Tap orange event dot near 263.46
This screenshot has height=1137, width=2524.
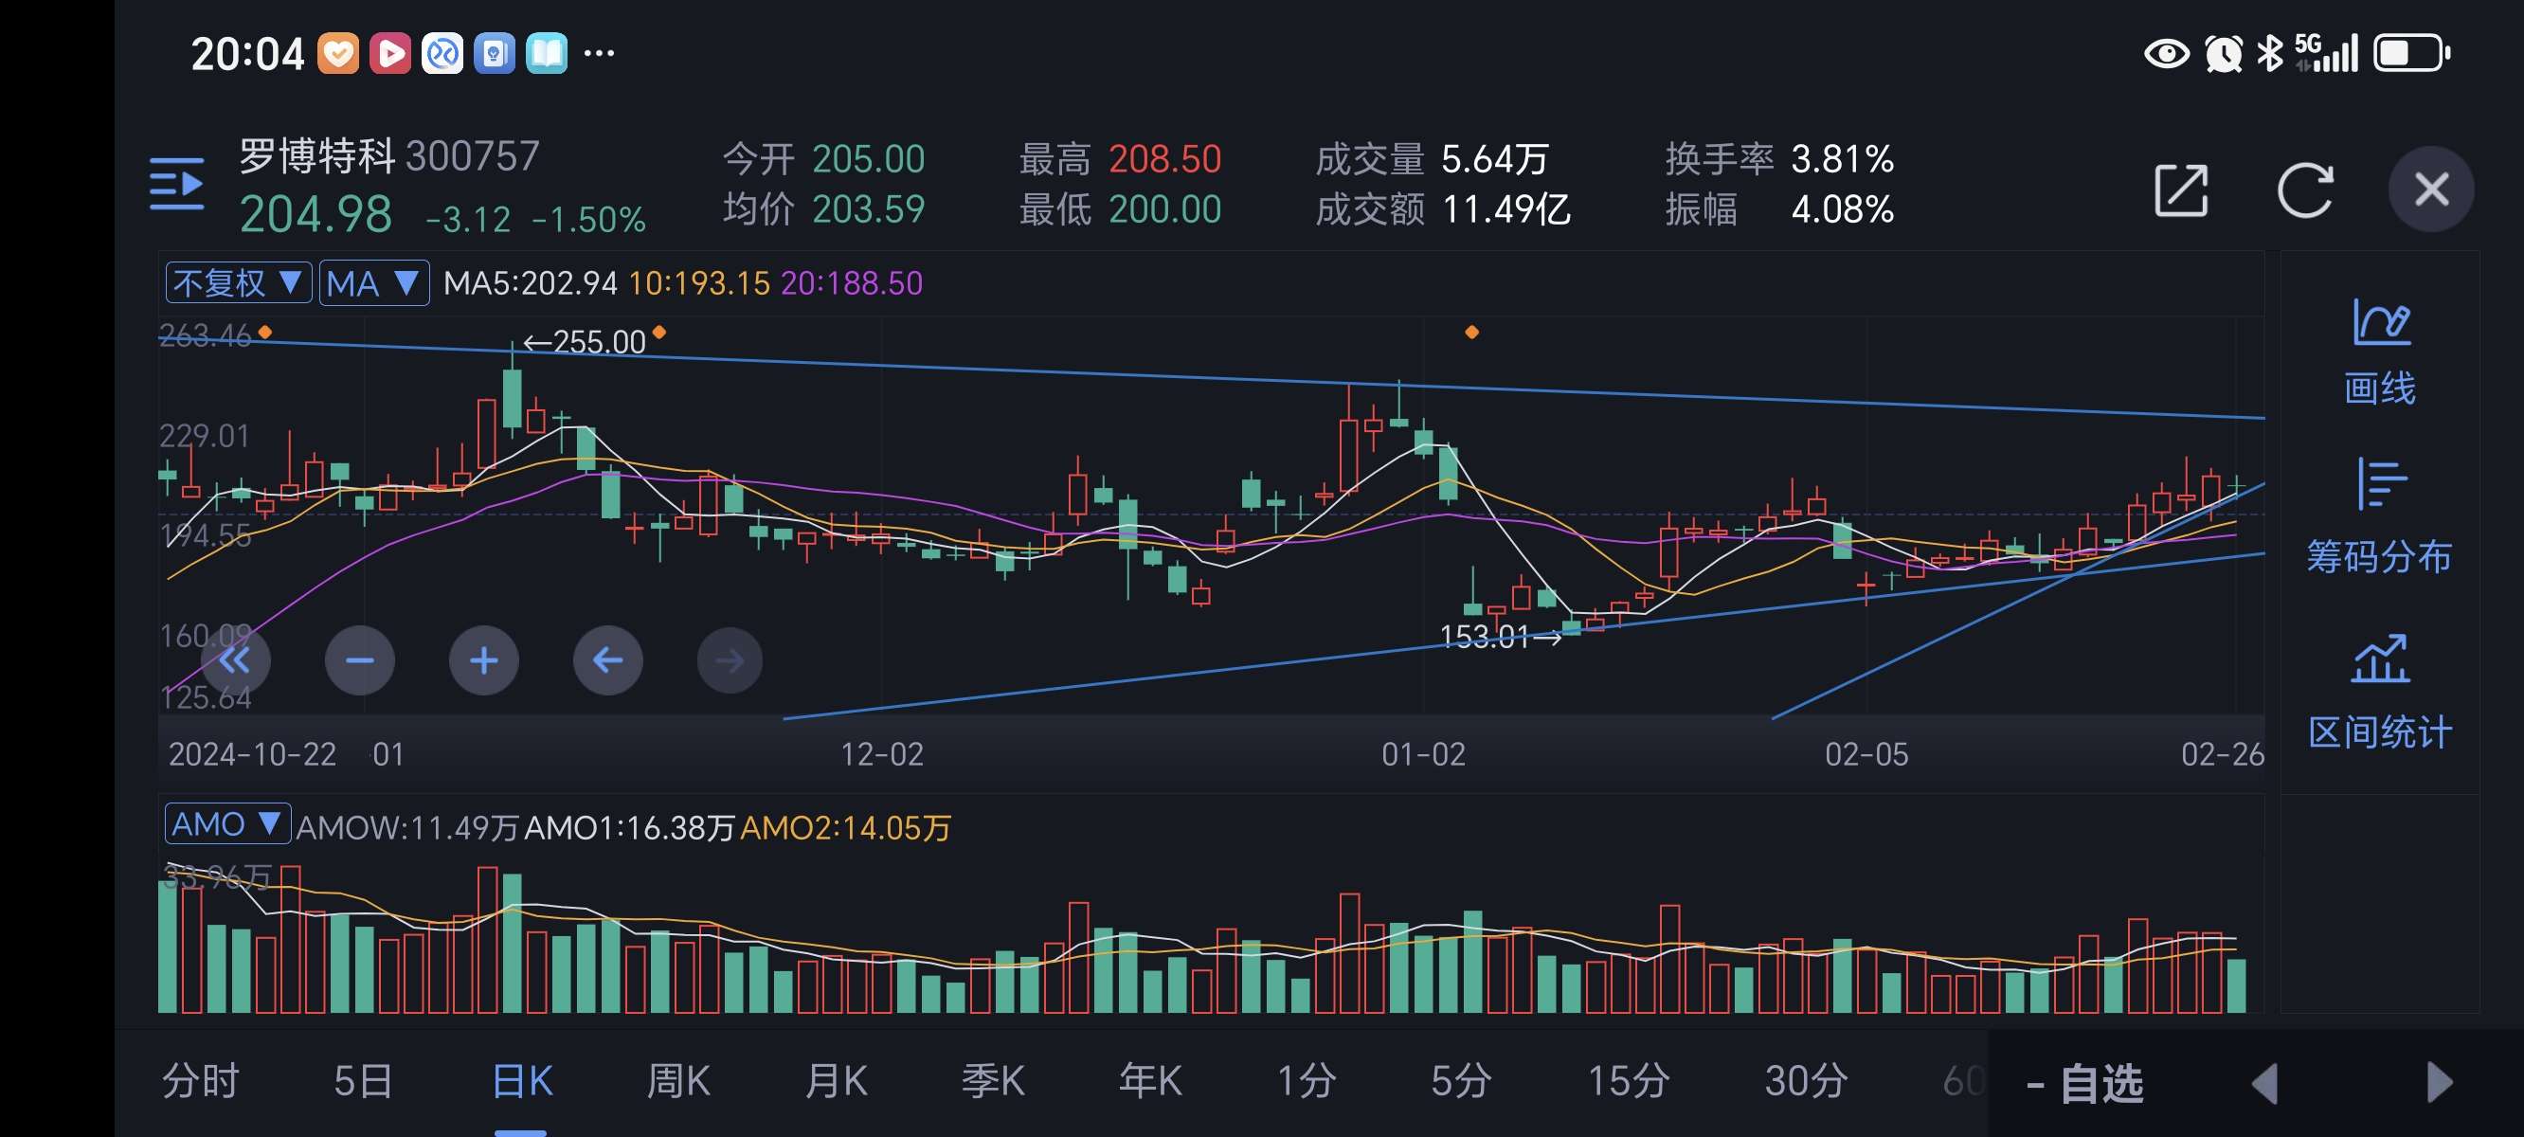click(x=264, y=333)
